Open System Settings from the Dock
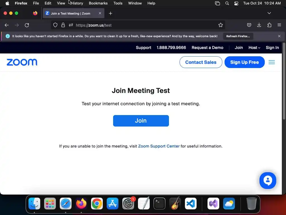The height and width of the screenshot is (215, 286). pos(128,204)
